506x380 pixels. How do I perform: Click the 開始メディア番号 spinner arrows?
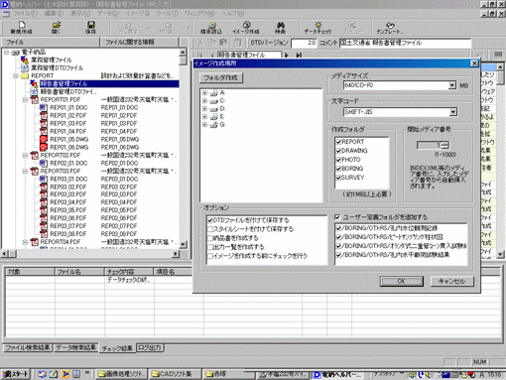tap(445, 145)
